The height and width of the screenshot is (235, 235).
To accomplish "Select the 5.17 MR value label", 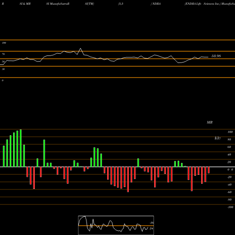I will (218, 138).
